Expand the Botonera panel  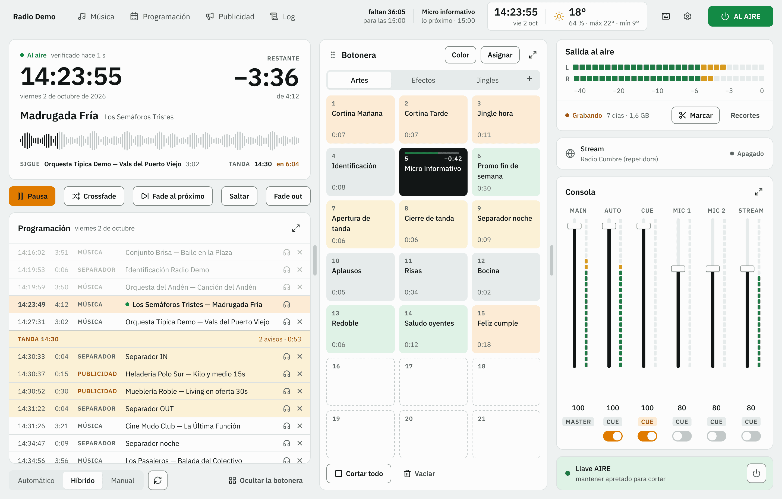tap(532, 55)
